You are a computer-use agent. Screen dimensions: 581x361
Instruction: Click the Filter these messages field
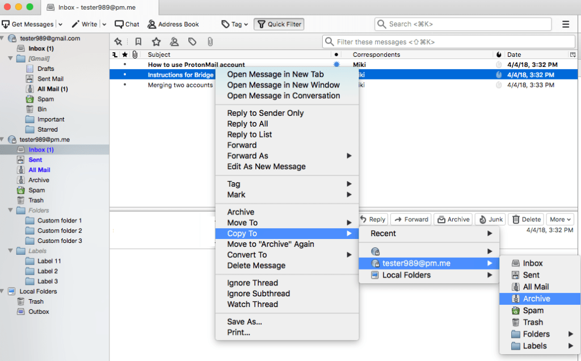449,42
